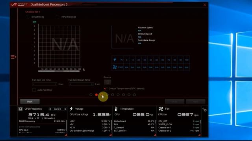Select the fifth fan page dot
The width and height of the screenshot is (252, 141).
pyautogui.click(x=113, y=95)
